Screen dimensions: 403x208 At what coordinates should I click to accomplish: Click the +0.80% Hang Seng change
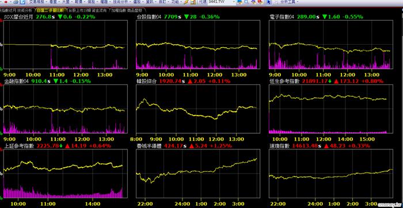click(372, 81)
